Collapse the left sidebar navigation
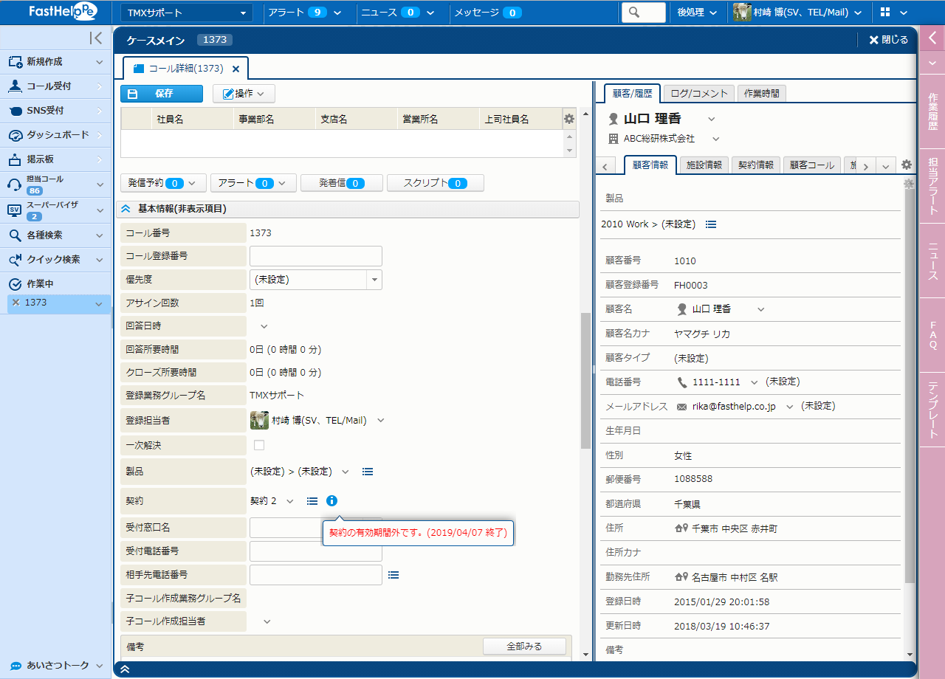Viewport: 945px width, 679px height. coord(95,38)
